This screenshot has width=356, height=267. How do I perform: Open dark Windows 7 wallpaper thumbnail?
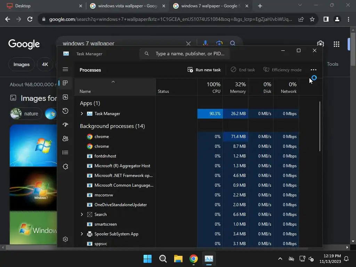33,189
